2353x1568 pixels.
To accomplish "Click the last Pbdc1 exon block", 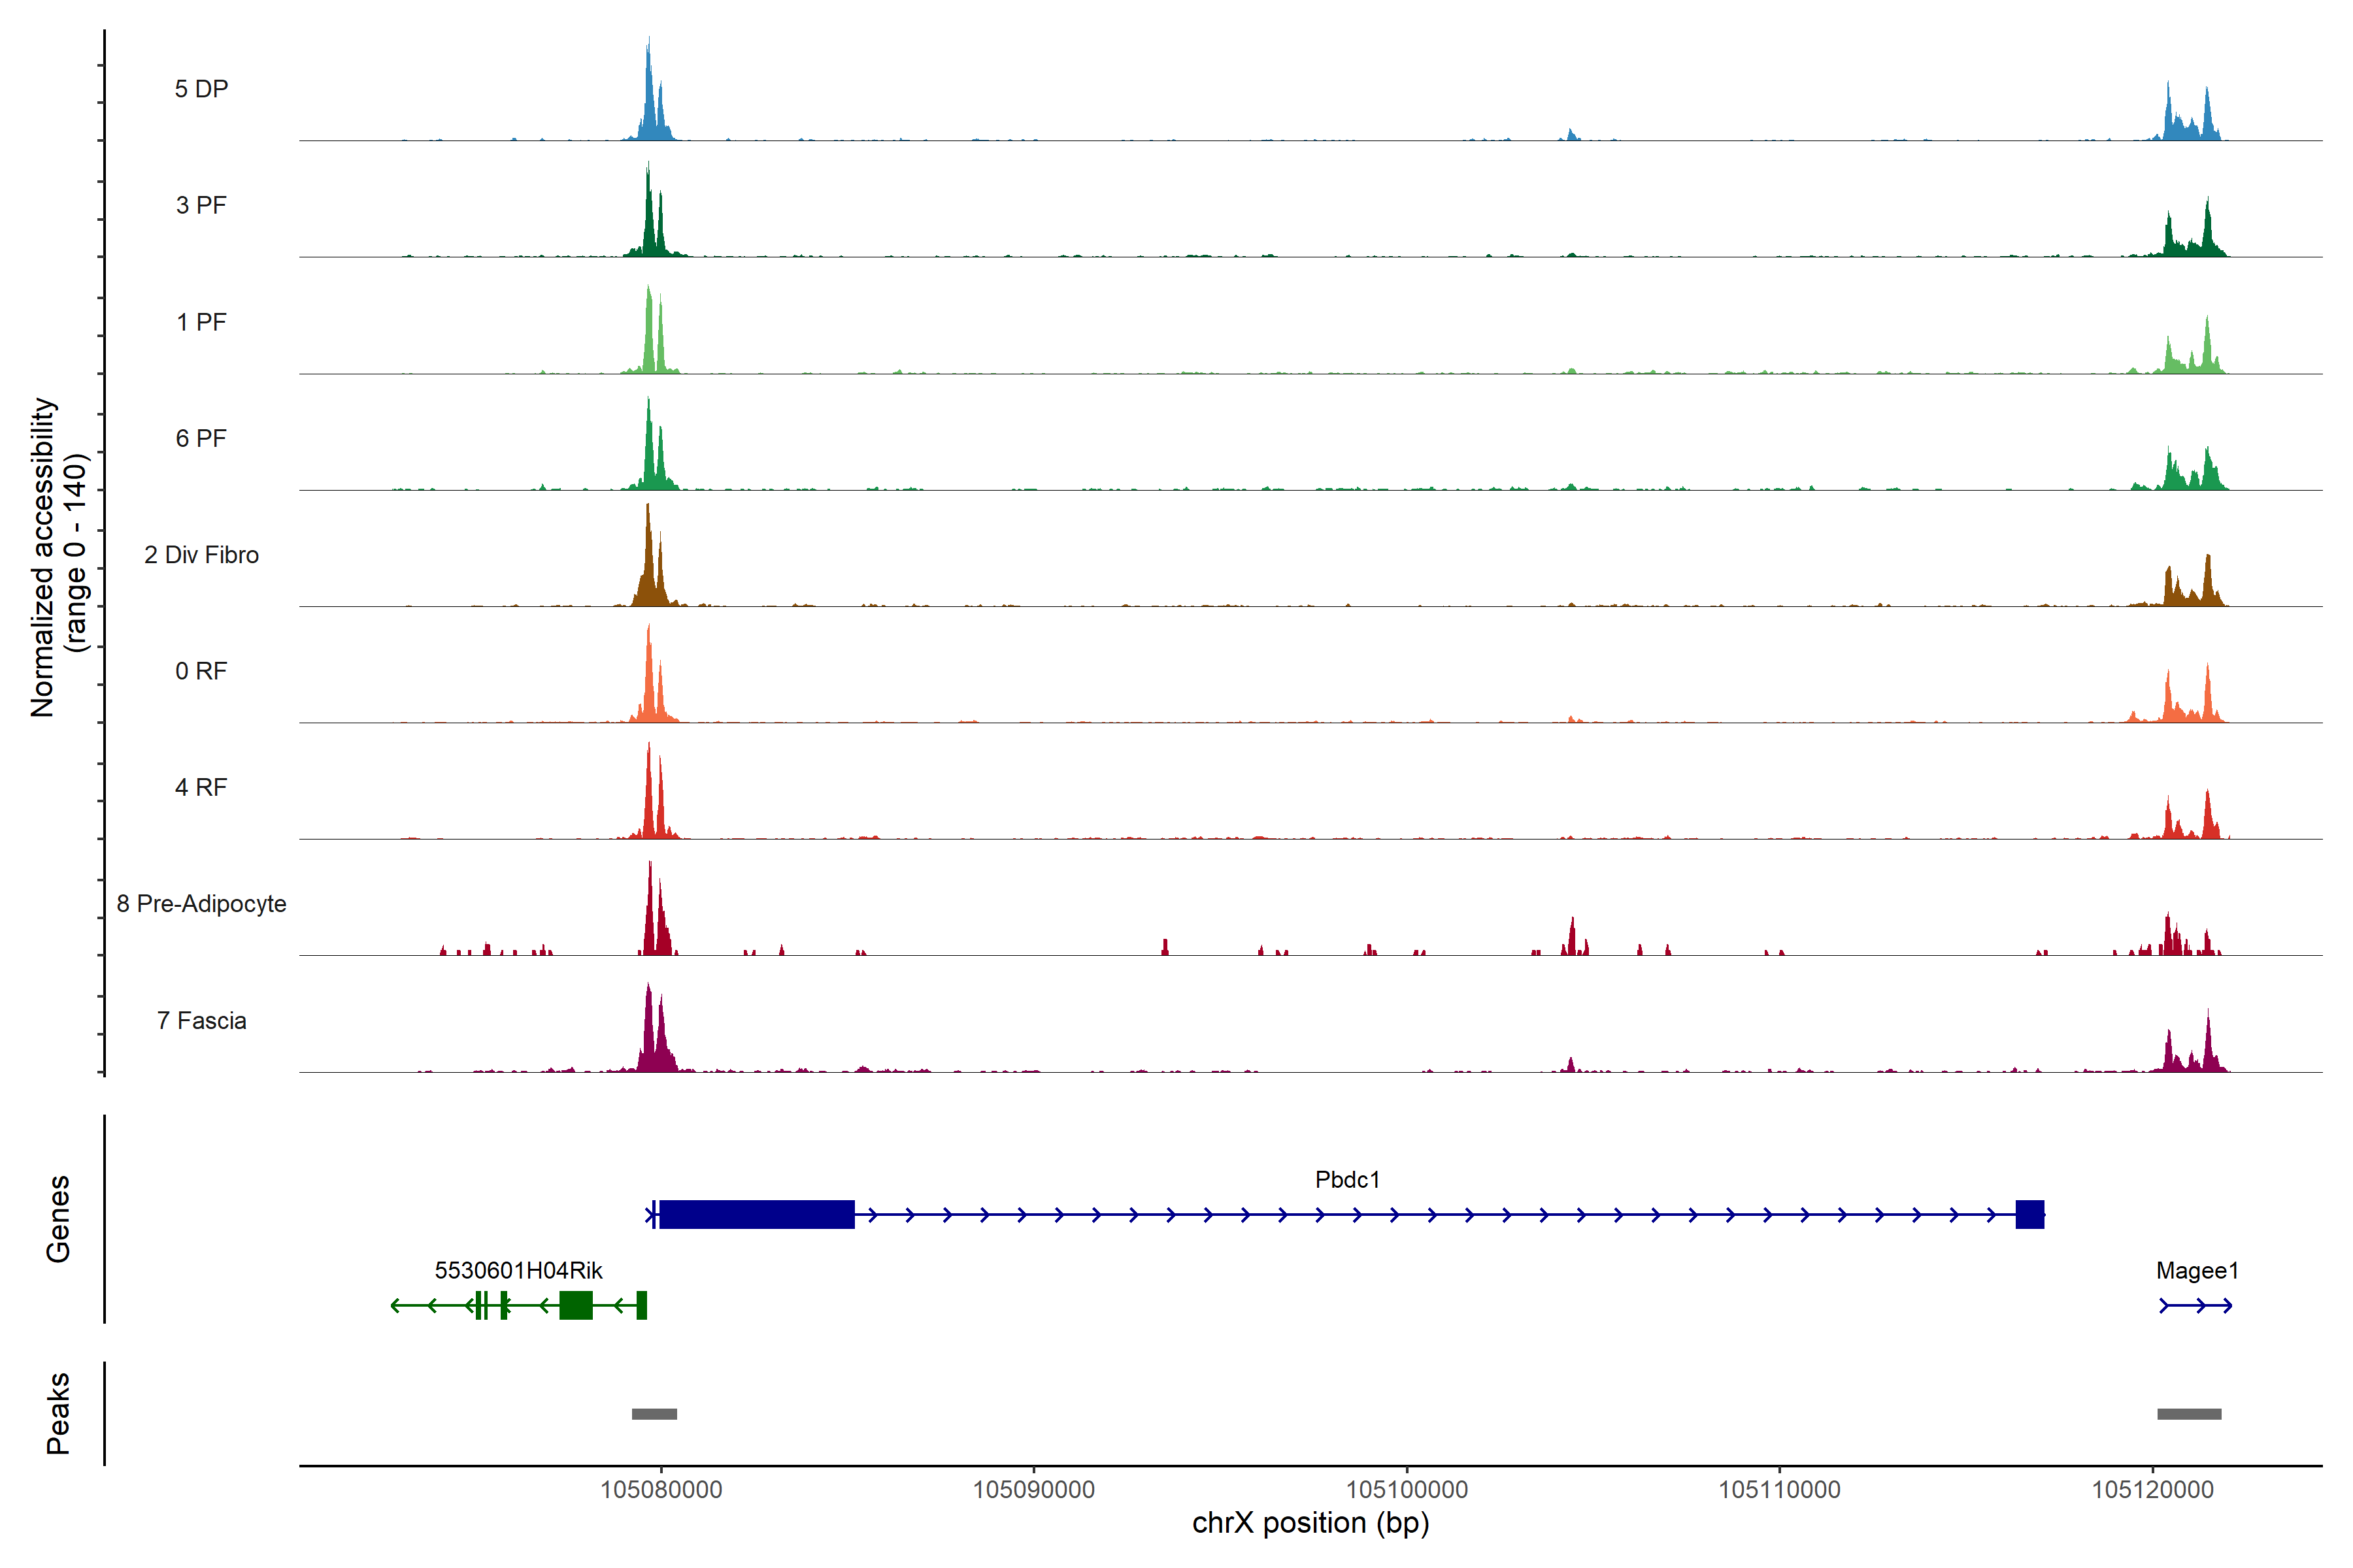I will click(2029, 1214).
